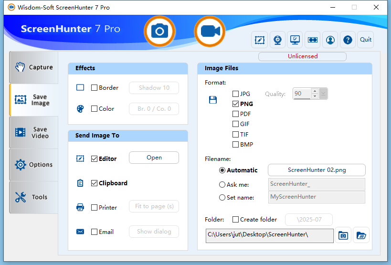This screenshot has width=391, height=265.
Task: Click the monitor drawing toolbar icon
Action: [295, 40]
